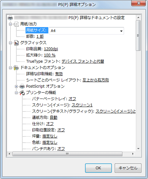Screen dimensions: 148x179
Task: Click スクリーン(イメージ) value スクリーン1
Action: [82, 105]
